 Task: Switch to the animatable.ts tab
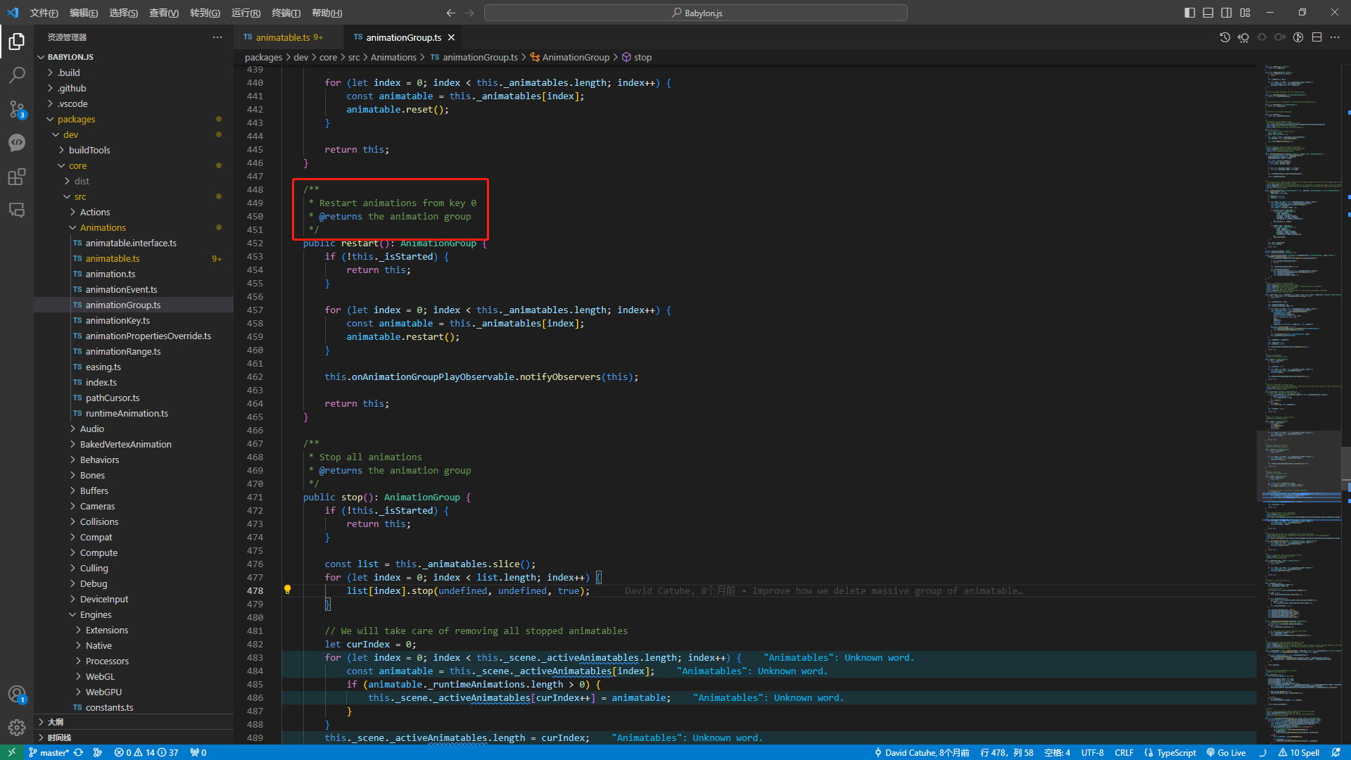click(283, 37)
